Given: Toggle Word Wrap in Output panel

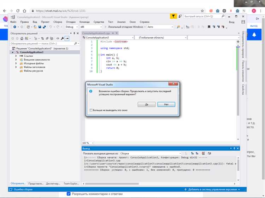Looking at the screenshot, I should coord(209,153).
